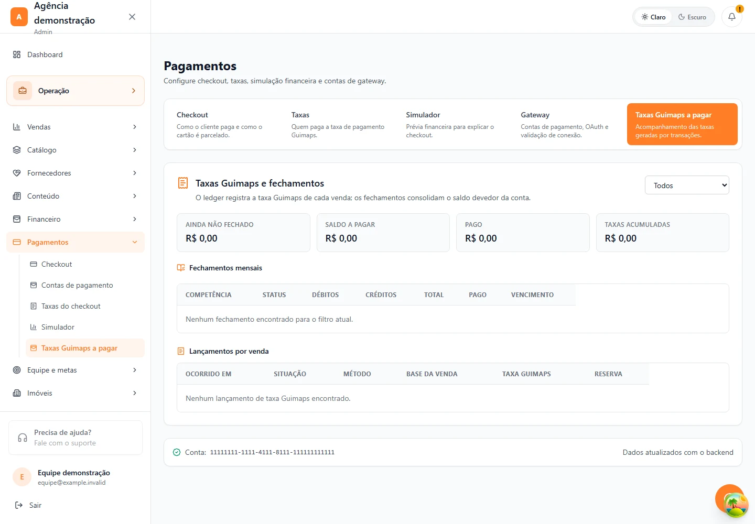Open Contas de pagamento submenu item
This screenshot has width=755, height=524.
(x=85, y=285)
